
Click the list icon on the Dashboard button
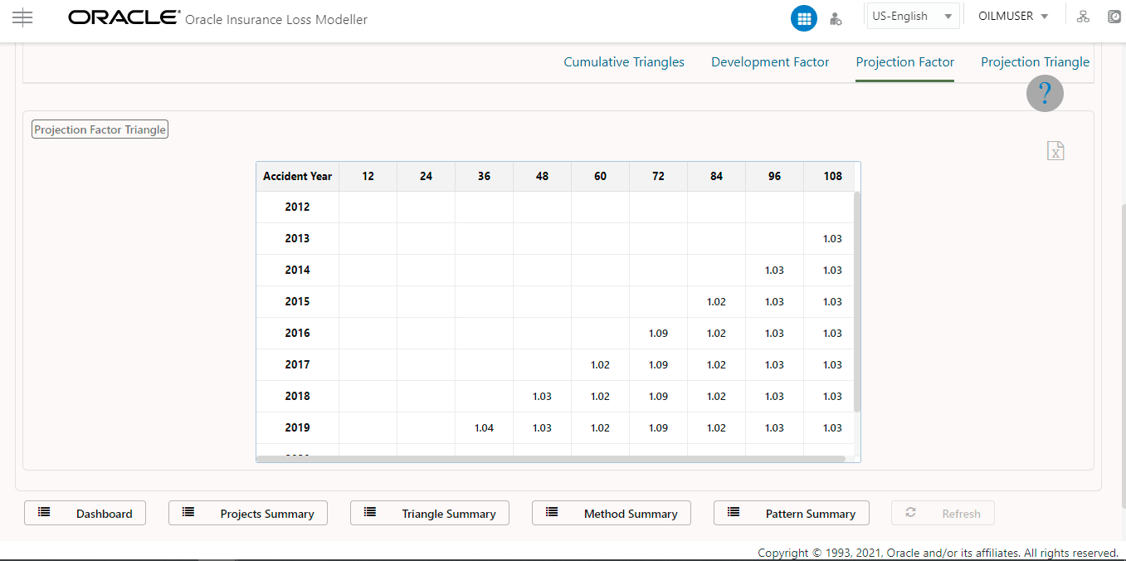(44, 512)
